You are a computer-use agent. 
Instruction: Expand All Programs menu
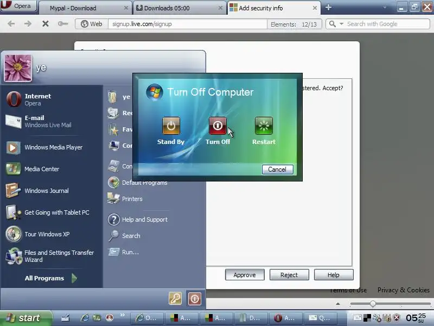pyautogui.click(x=50, y=278)
